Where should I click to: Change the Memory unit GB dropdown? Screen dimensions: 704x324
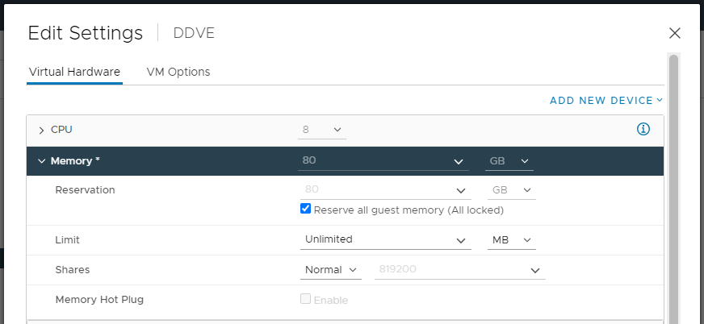509,160
